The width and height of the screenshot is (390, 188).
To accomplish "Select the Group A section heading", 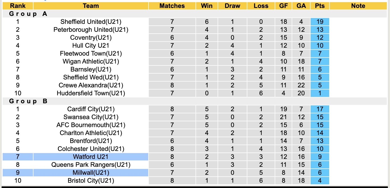I will (x=28, y=14).
